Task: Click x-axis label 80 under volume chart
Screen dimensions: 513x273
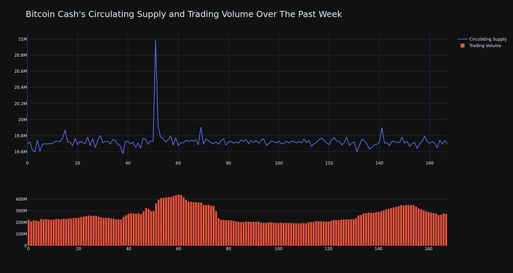Action: coord(228,249)
